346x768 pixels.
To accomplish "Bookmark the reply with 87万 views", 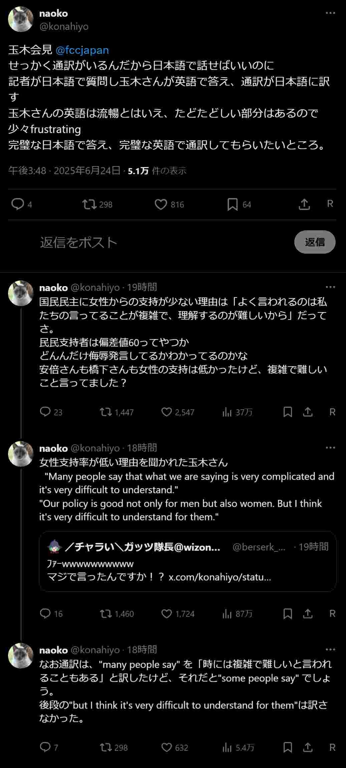I will pos(288,614).
